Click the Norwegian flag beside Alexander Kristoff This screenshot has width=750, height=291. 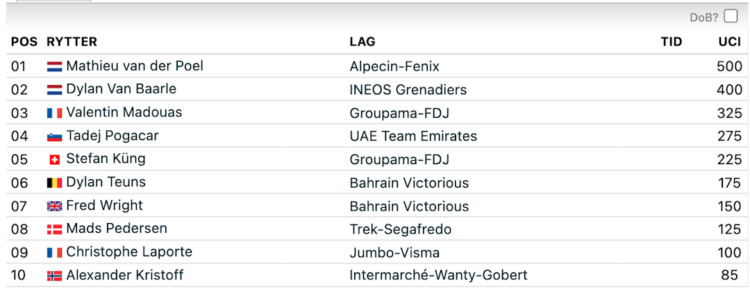(54, 276)
